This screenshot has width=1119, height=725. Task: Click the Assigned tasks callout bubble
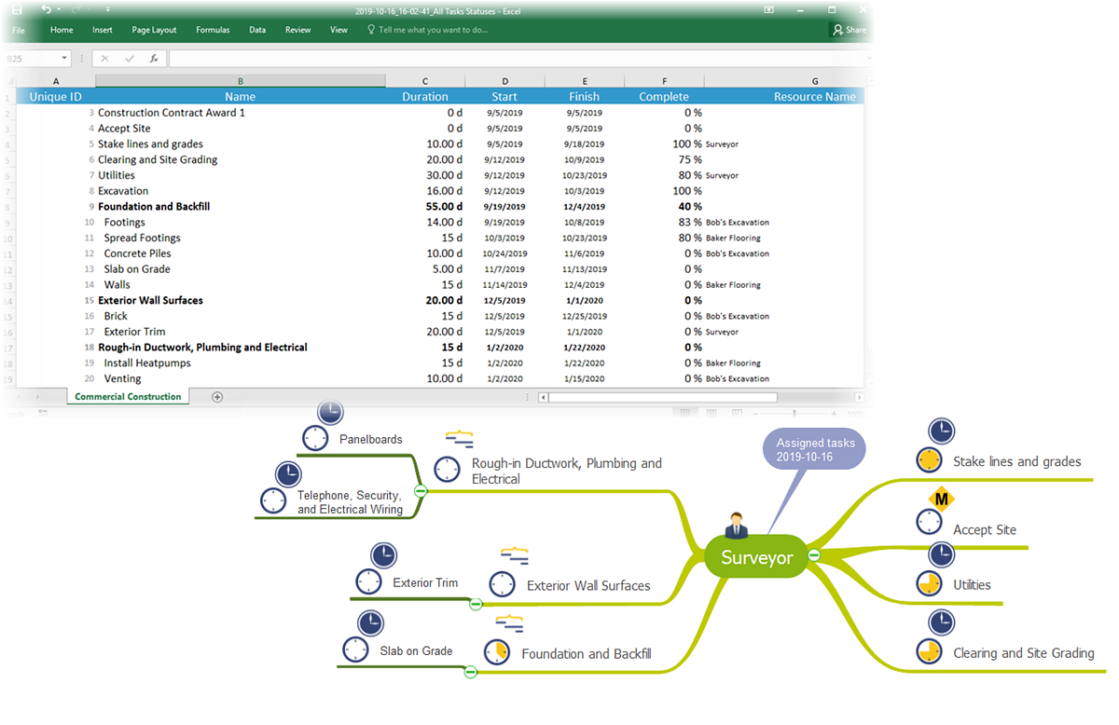814,450
